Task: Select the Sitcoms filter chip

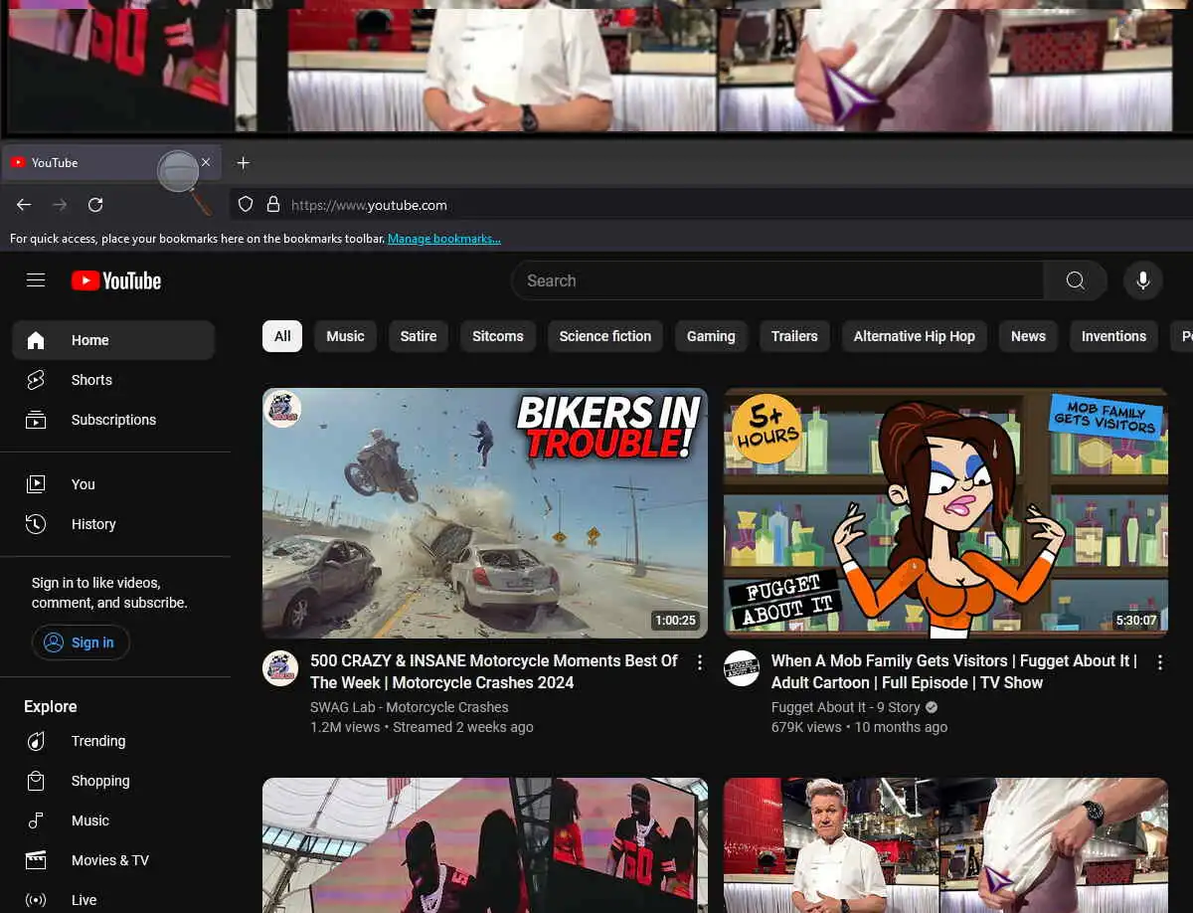Action: coord(498,336)
